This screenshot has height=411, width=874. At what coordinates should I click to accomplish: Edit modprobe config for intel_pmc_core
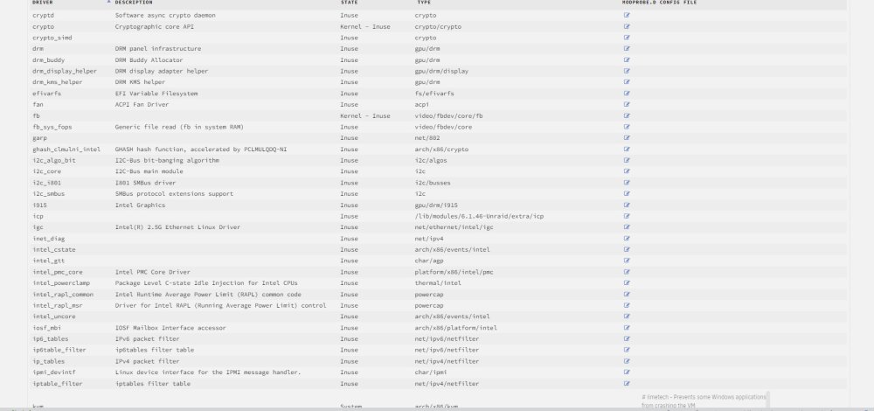click(627, 272)
